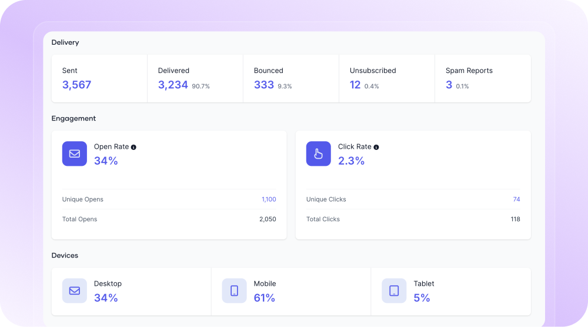Click the Spam Reports label
This screenshot has height=327, width=588.
tap(469, 71)
